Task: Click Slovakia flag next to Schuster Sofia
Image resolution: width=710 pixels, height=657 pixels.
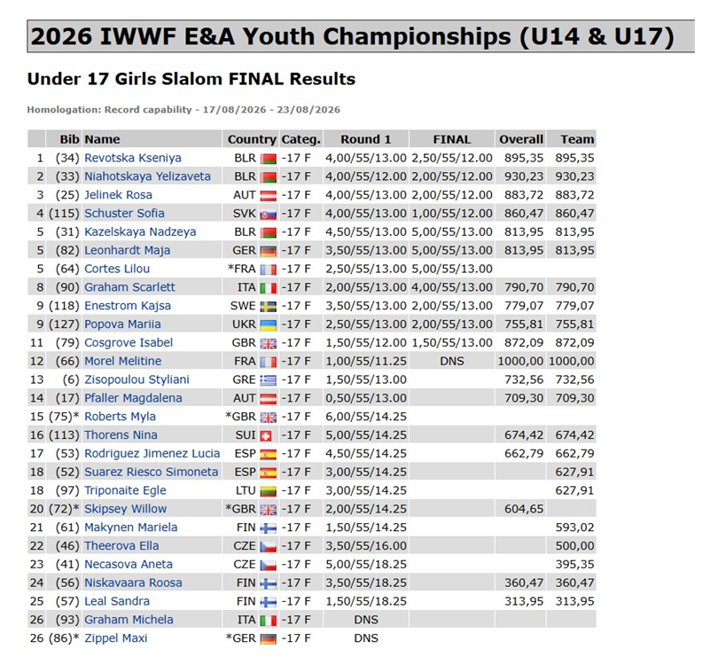Action: coord(268,215)
